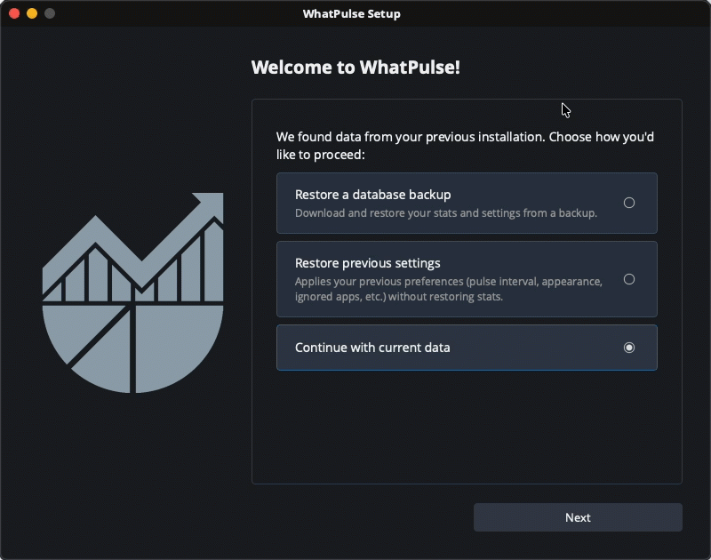Click the "Restore previous settings" option card
This screenshot has width=711, height=560.
coord(444,278)
